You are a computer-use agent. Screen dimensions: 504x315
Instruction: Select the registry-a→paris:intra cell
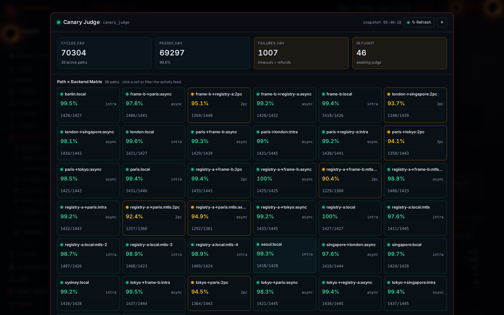tap(89, 218)
